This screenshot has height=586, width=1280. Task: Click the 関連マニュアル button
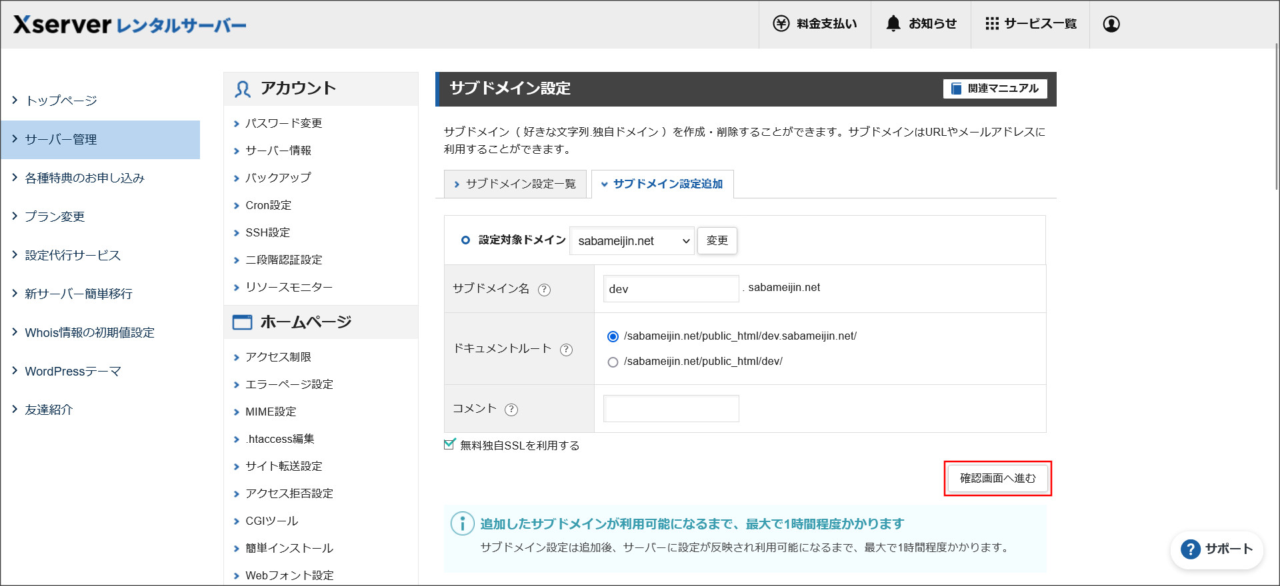[x=995, y=89]
